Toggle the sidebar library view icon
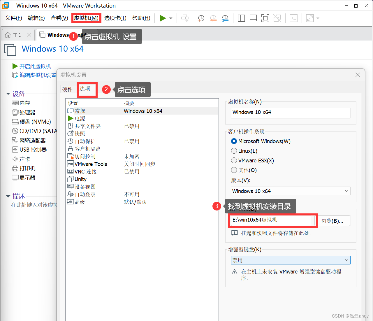 241,18
